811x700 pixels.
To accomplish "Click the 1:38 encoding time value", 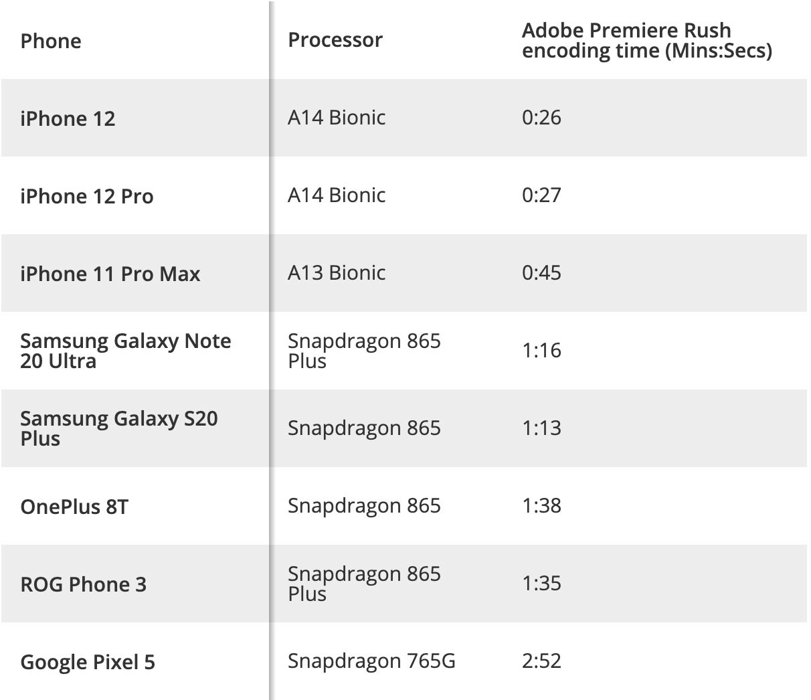I will tap(541, 505).
